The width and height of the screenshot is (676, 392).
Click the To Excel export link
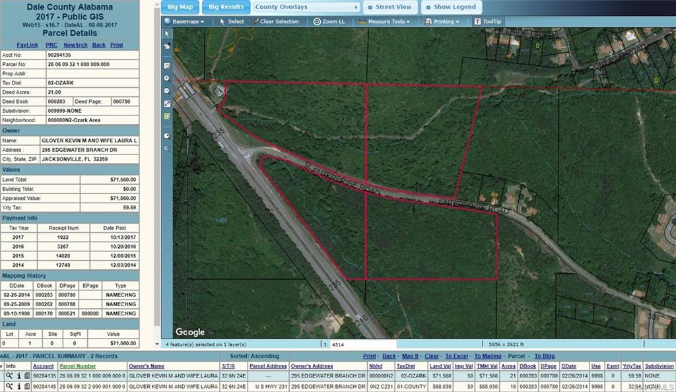coord(457,356)
